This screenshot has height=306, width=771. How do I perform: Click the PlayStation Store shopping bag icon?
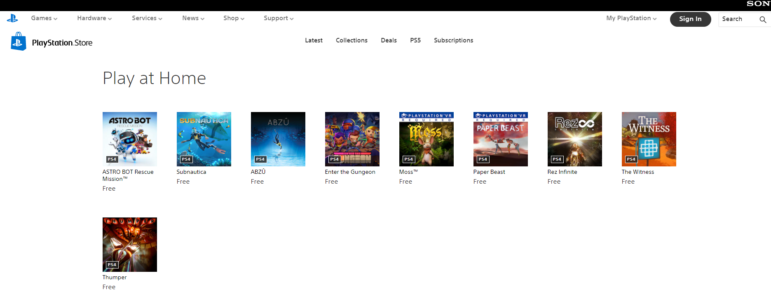coord(19,41)
